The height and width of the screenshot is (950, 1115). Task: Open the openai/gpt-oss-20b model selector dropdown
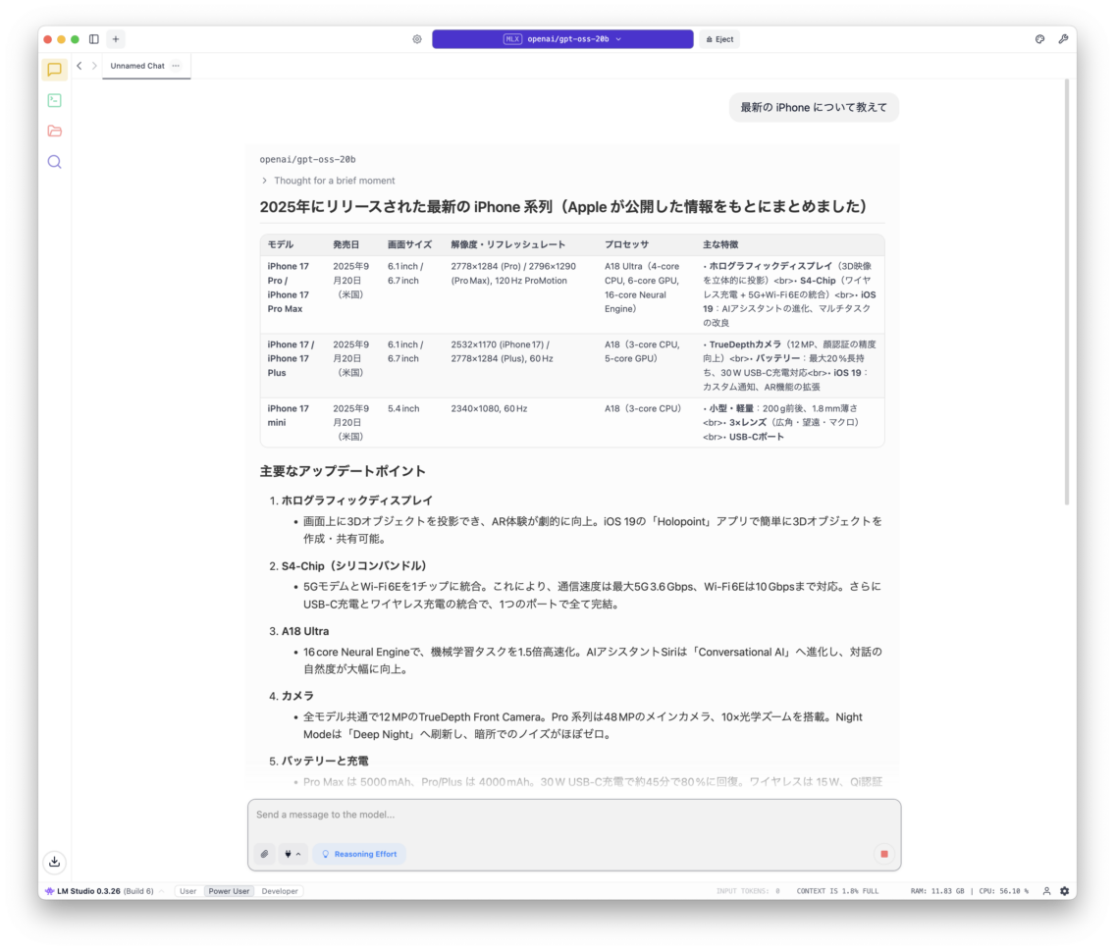[x=562, y=39]
